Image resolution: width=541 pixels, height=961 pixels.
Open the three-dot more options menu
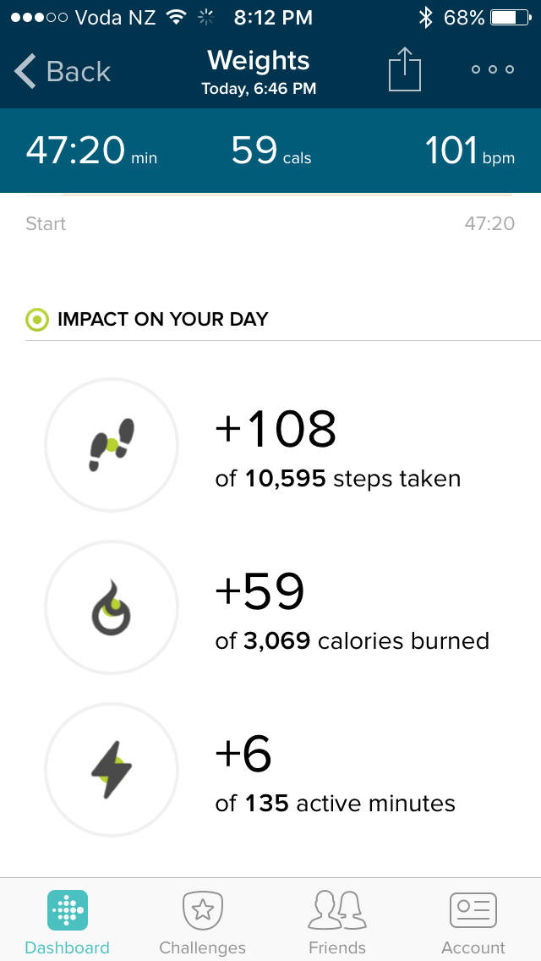tap(493, 69)
